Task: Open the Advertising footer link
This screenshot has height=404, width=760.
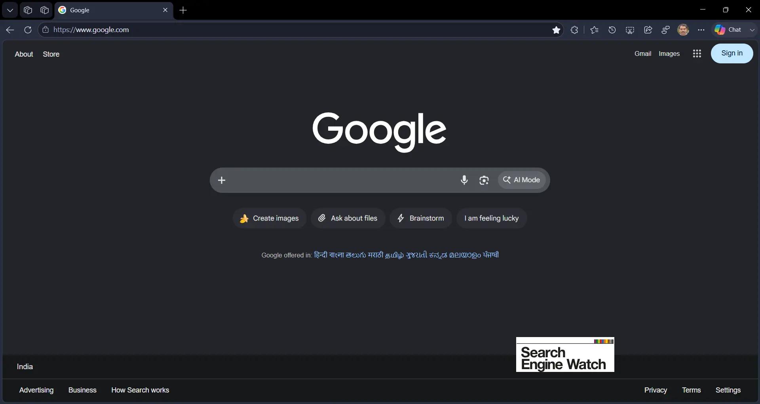Action: point(36,390)
